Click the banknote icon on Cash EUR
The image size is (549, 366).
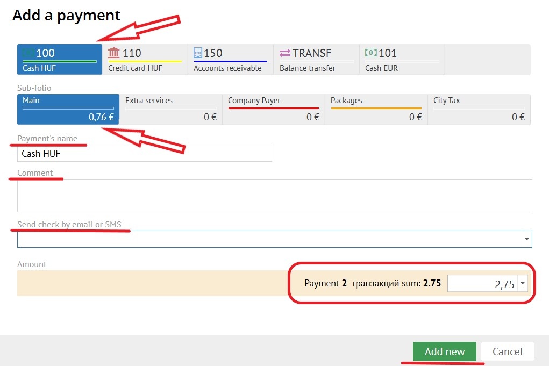(x=370, y=53)
